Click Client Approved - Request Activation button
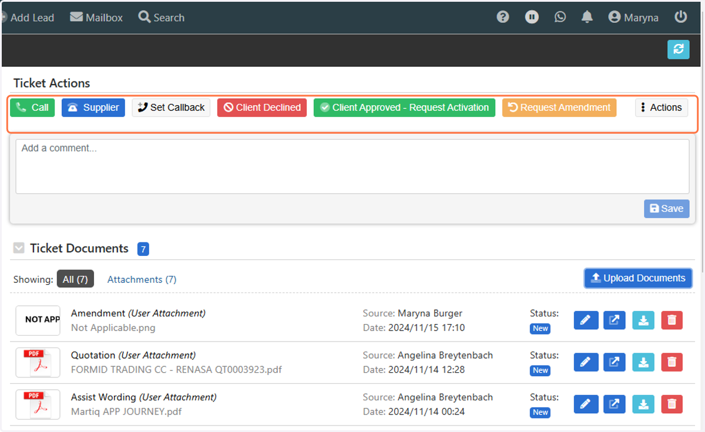The height and width of the screenshot is (432, 705). pyautogui.click(x=404, y=107)
